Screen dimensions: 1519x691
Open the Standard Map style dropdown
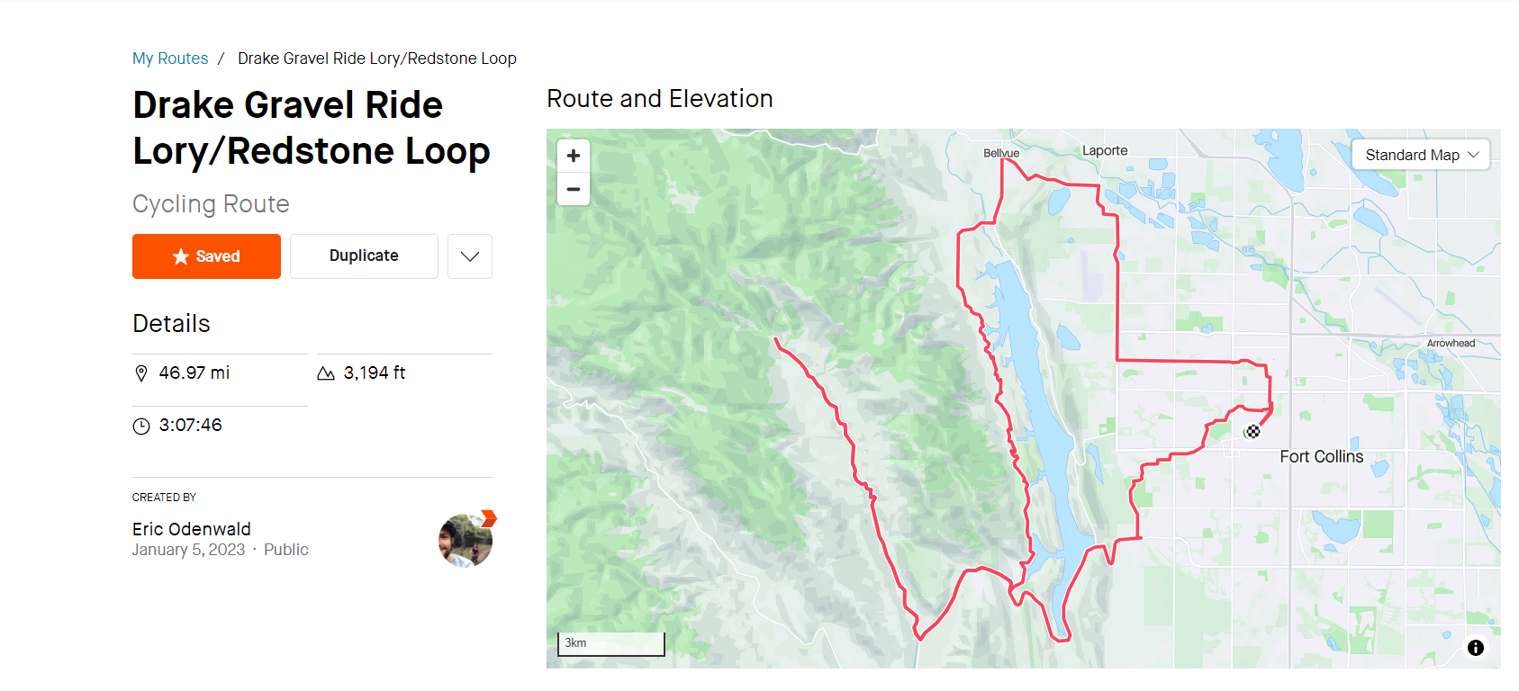tap(1420, 154)
